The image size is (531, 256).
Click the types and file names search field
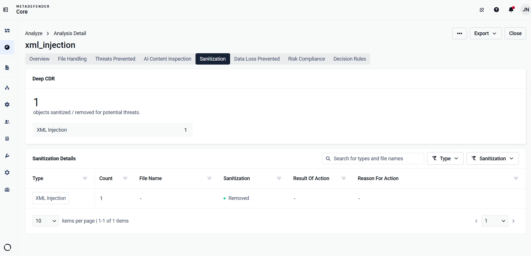coord(373,159)
